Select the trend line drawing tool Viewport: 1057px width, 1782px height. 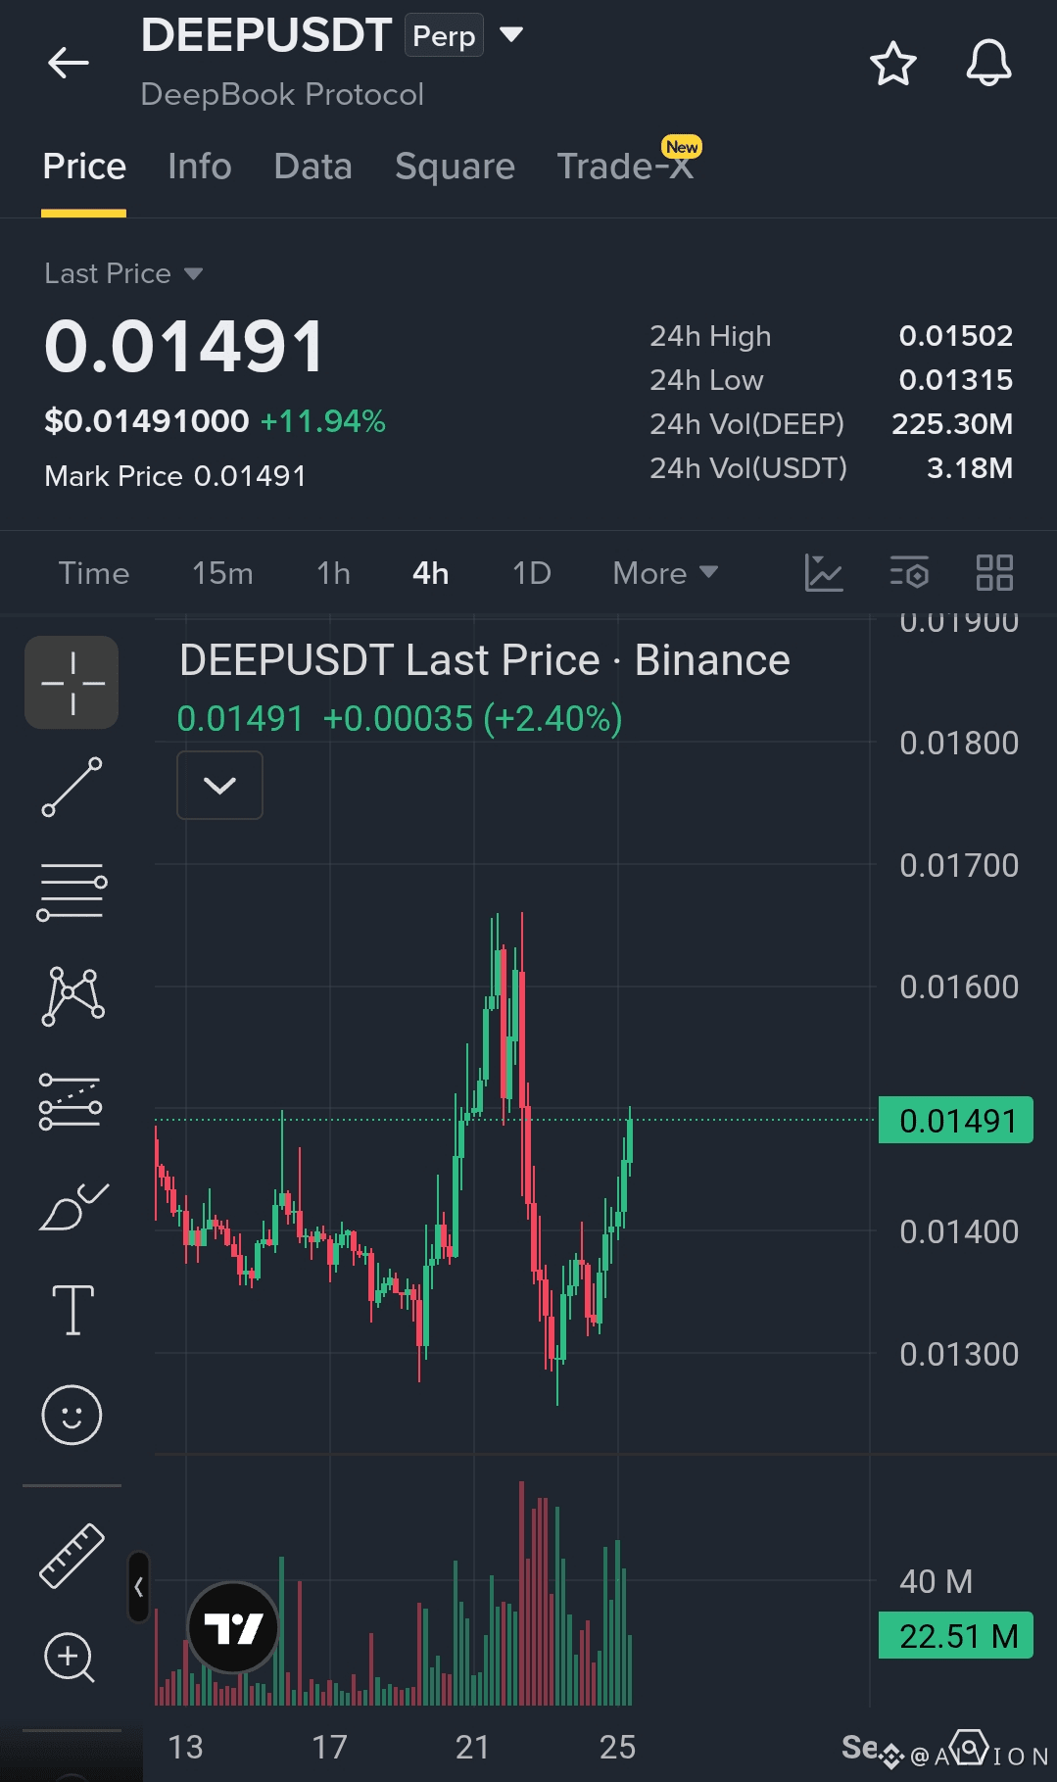[72, 787]
